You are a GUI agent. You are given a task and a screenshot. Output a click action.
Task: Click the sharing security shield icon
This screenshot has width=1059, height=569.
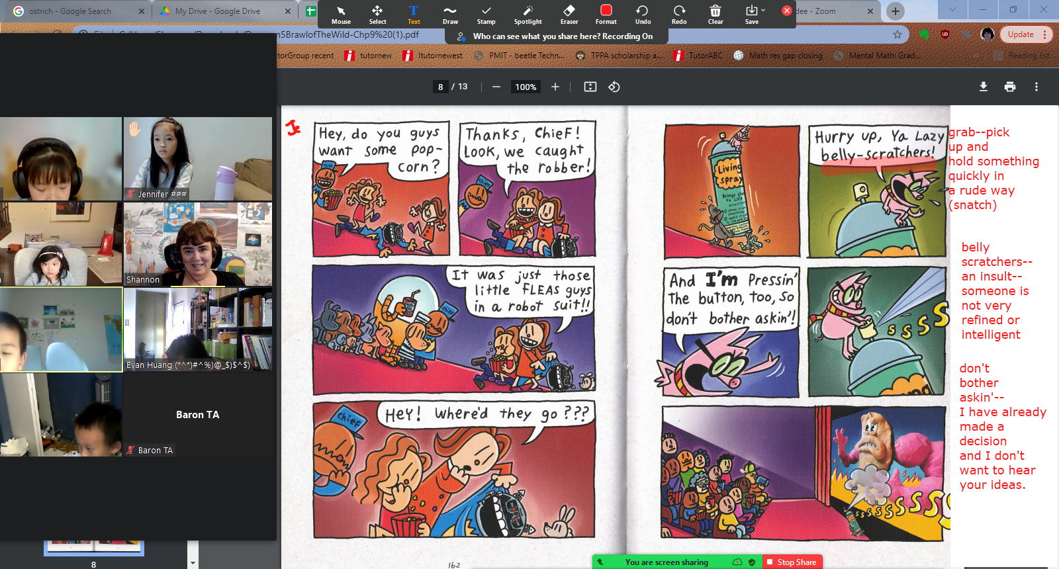pyautogui.click(x=752, y=562)
